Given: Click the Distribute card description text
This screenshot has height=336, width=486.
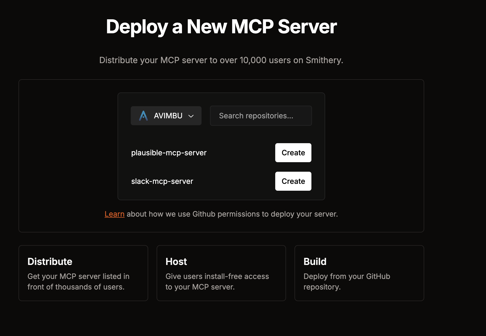Looking at the screenshot, I should tap(78, 282).
